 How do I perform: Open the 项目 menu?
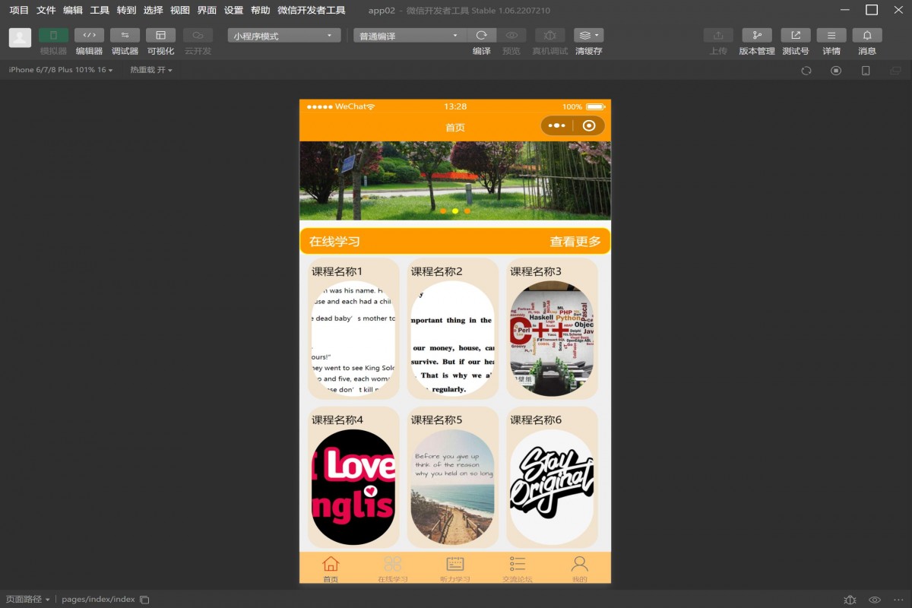click(19, 11)
